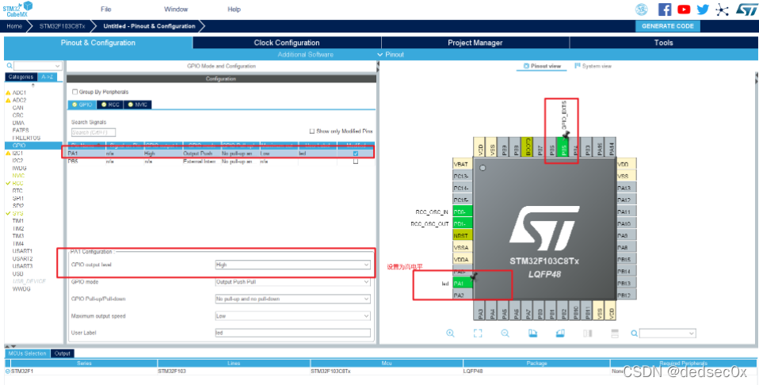Open the File menu
759x385 pixels.
(x=106, y=10)
